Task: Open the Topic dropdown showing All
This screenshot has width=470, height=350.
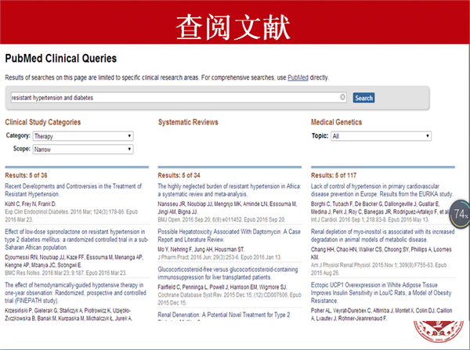Action: [x=381, y=136]
